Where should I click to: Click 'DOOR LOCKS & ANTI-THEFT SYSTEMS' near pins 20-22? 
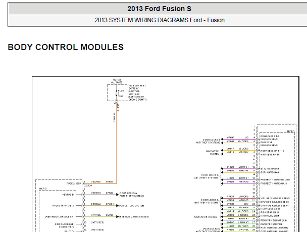[x=206, y=201]
